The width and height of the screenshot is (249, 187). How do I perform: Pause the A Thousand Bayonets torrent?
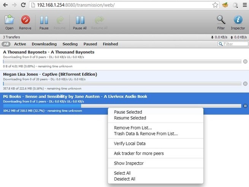[245, 62]
